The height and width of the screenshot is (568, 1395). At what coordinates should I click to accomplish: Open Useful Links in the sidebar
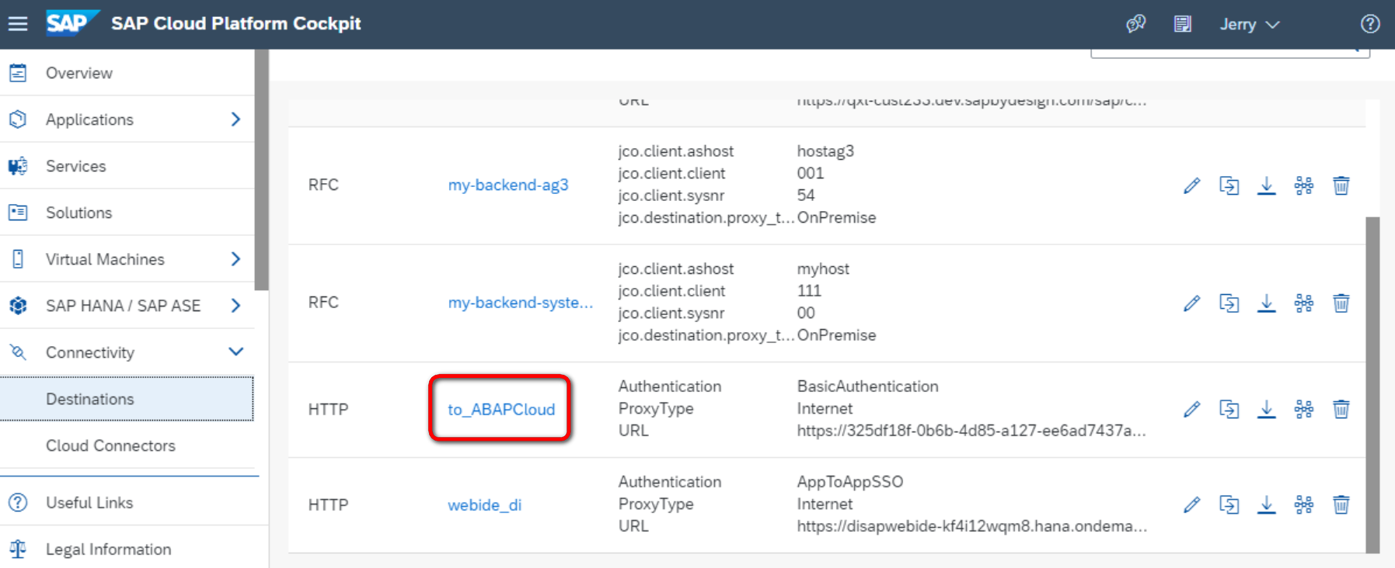(x=127, y=503)
